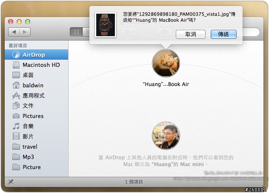Click the red close window button
Viewport: 269px width, 193px height.
(x=11, y=22)
